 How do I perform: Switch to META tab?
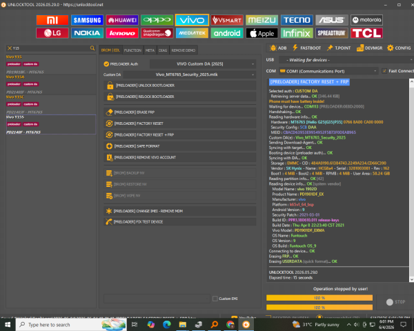pyautogui.click(x=150, y=50)
